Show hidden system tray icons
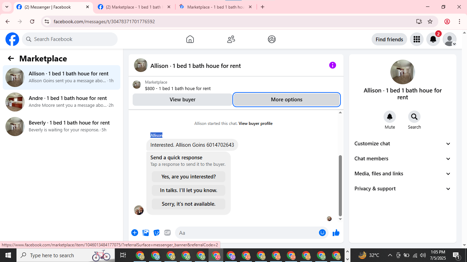Screen dimensions: 467x262 coord(390,255)
